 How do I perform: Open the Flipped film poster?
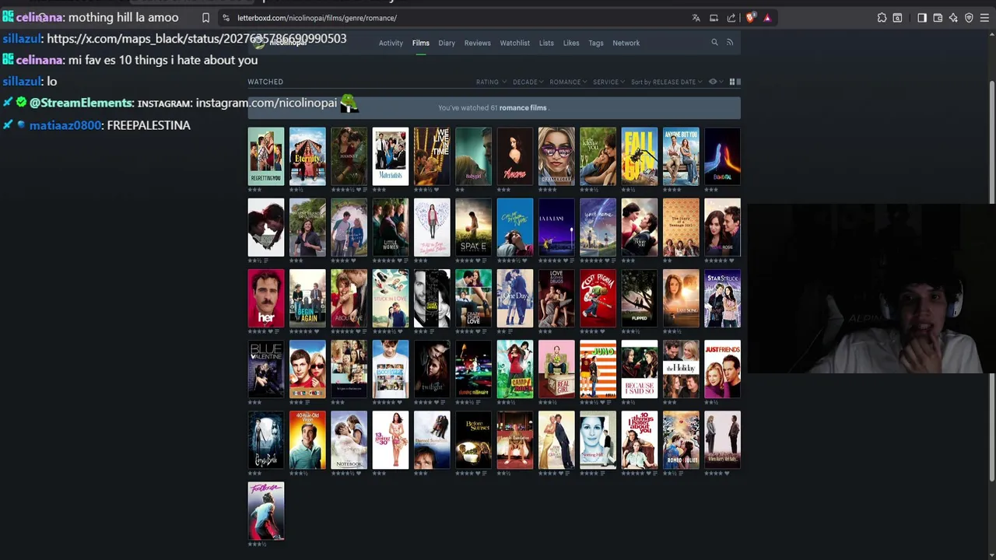[x=640, y=298]
